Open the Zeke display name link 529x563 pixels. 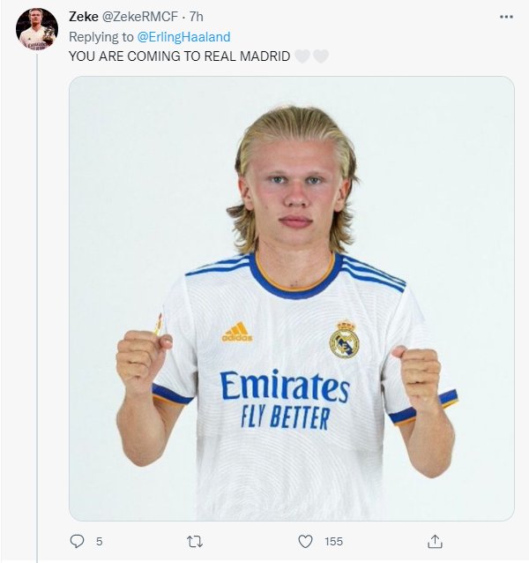[84, 17]
